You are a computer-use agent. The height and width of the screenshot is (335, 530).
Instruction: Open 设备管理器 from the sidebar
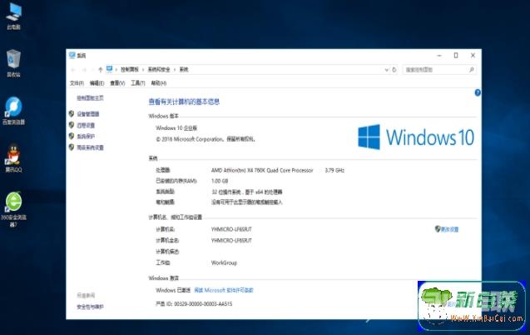[88, 114]
